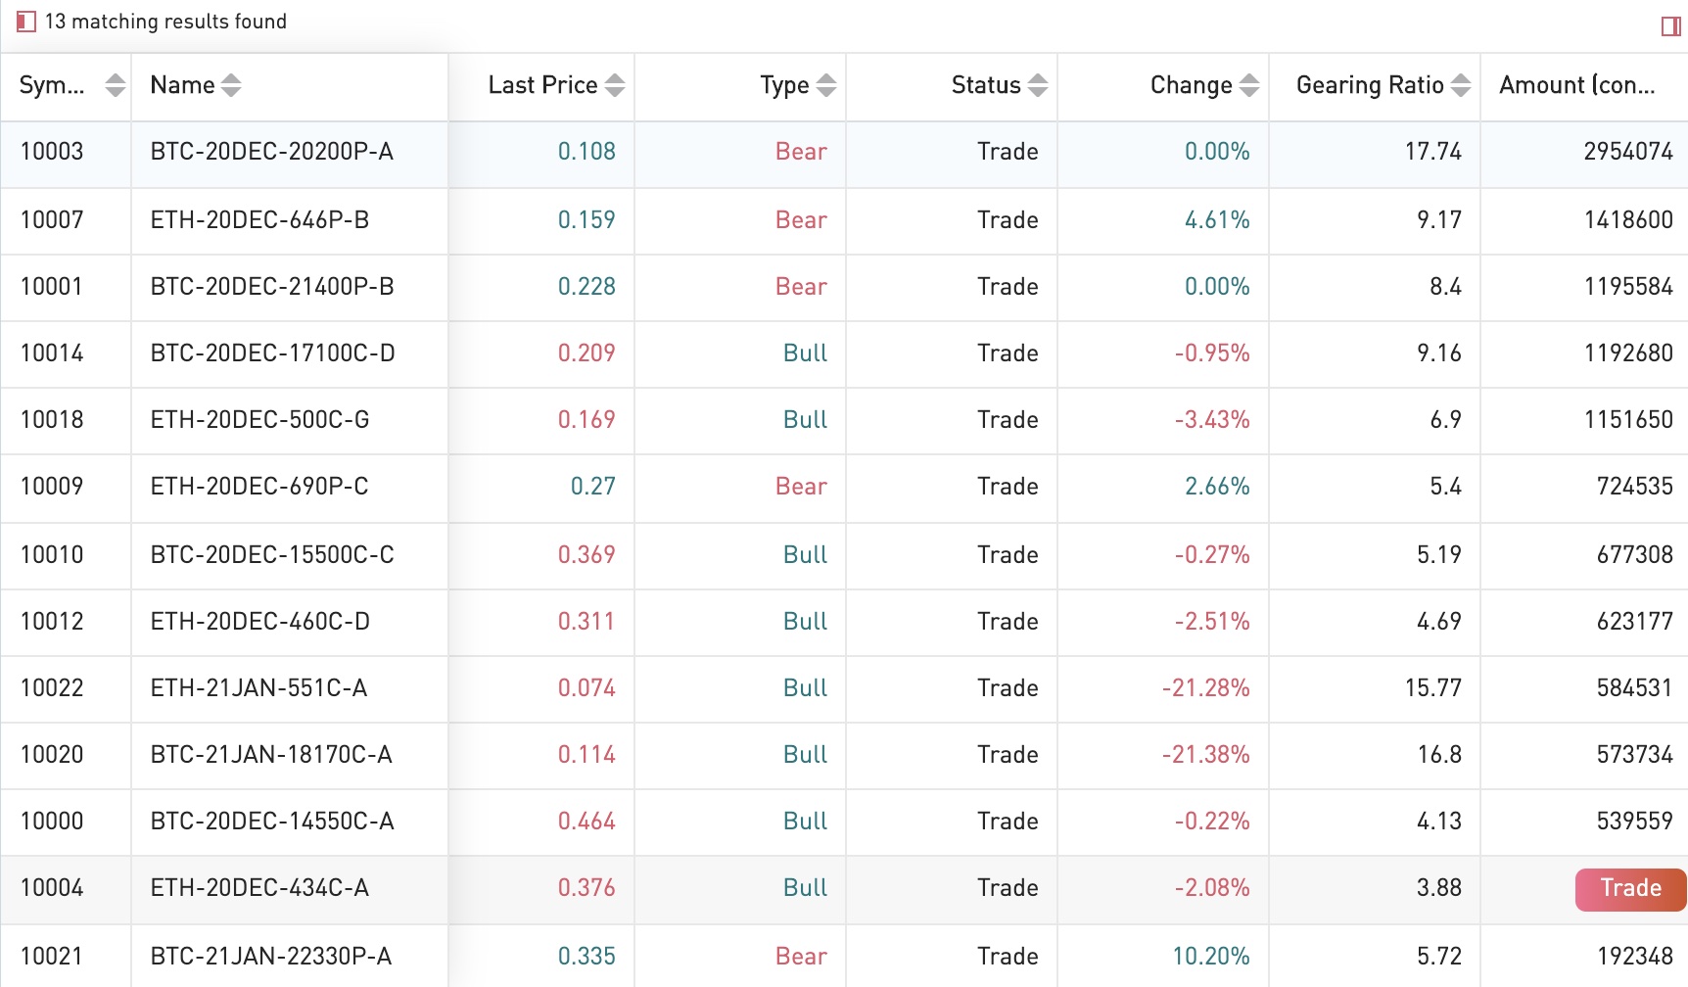Open the BTC-20DEC-20200P-A warrant row

click(x=271, y=152)
